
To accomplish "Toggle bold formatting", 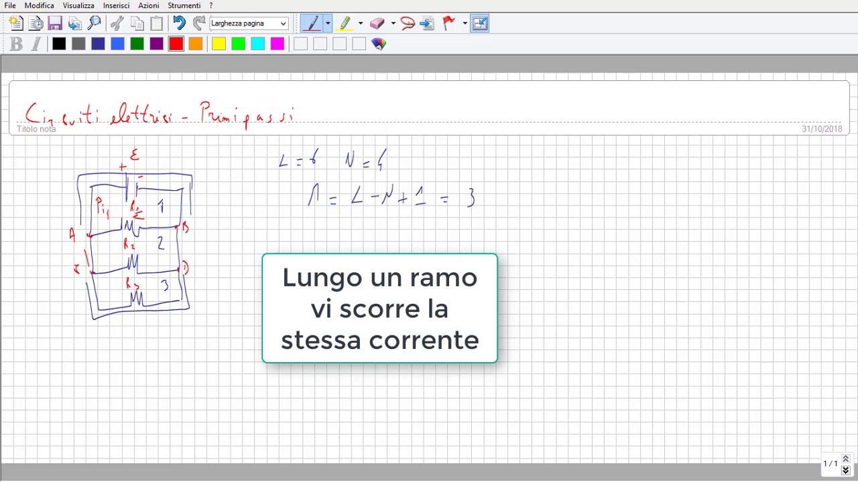I will point(17,44).
